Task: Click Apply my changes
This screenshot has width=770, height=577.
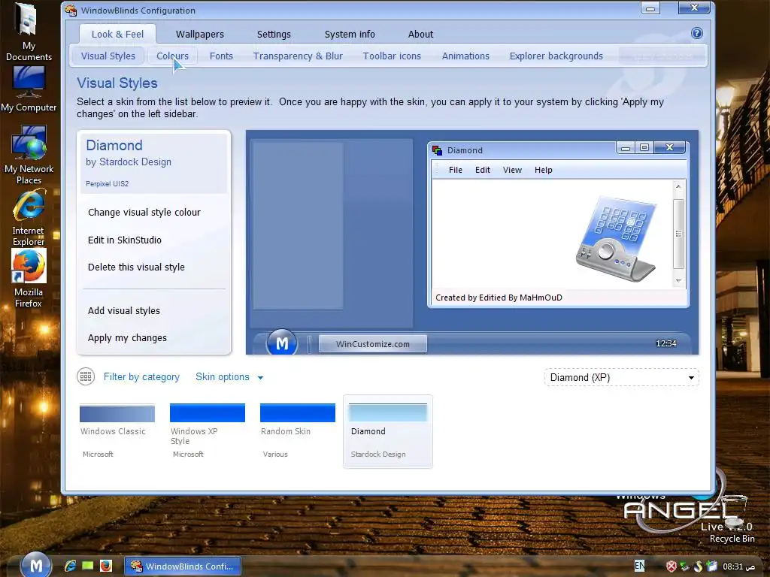Action: tap(127, 338)
